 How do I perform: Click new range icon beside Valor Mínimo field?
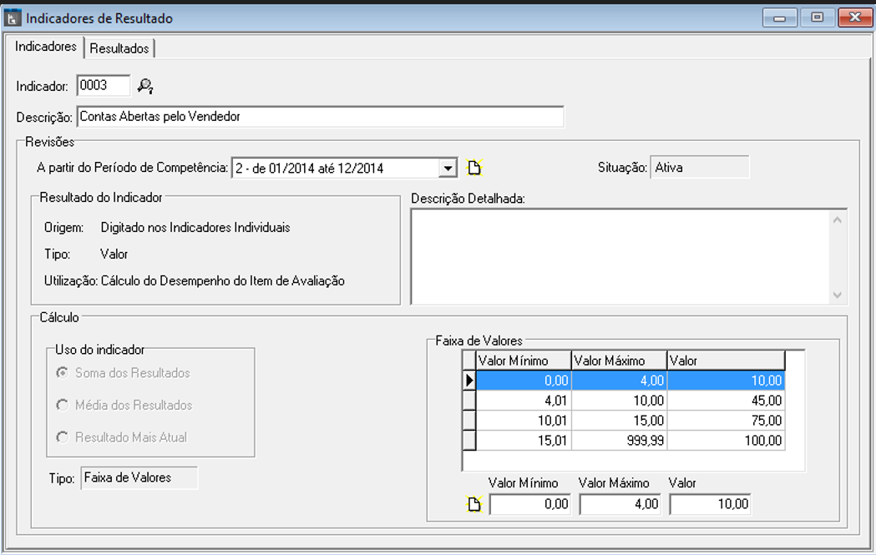pyautogui.click(x=474, y=504)
